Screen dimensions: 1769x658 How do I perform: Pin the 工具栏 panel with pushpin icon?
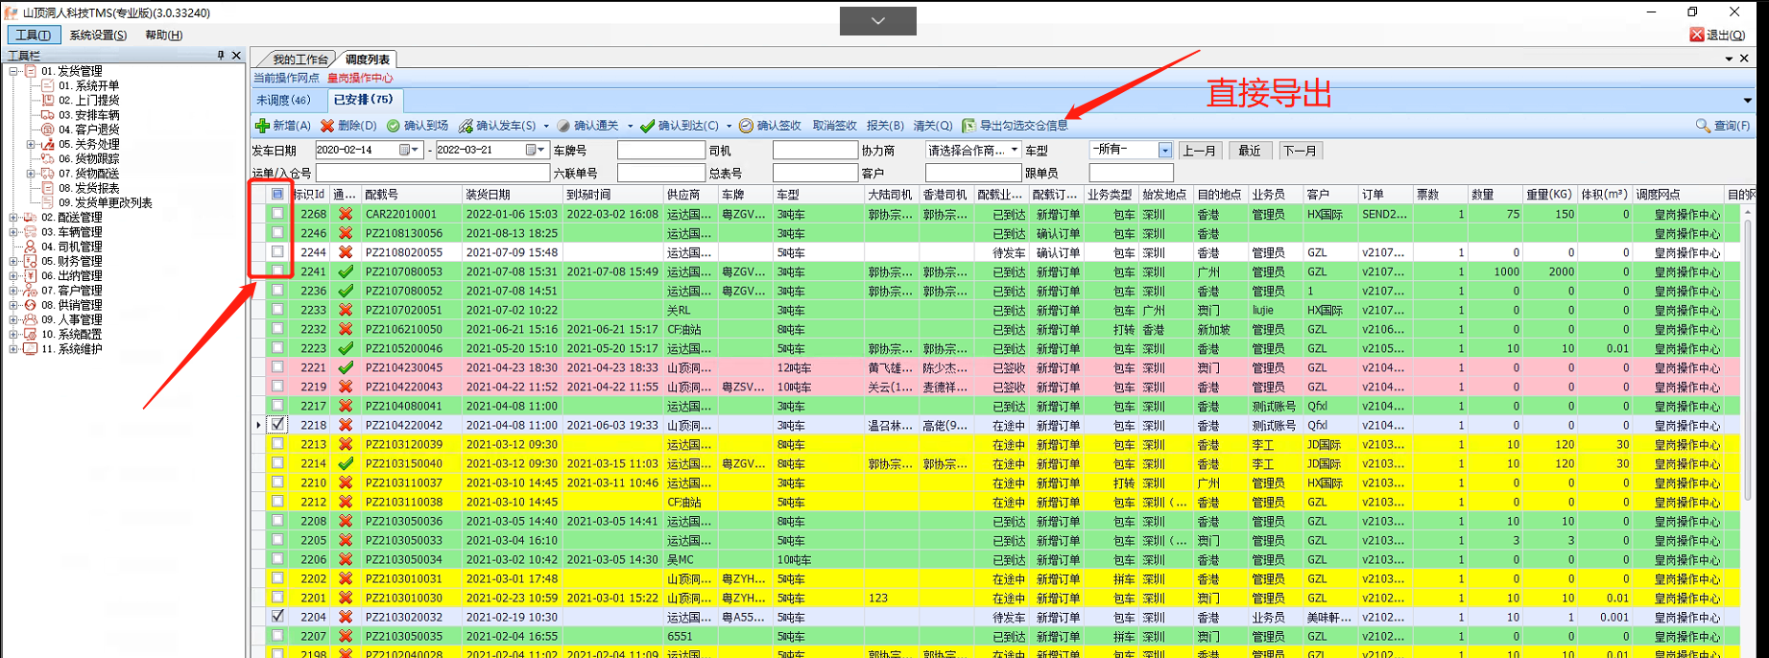[221, 56]
